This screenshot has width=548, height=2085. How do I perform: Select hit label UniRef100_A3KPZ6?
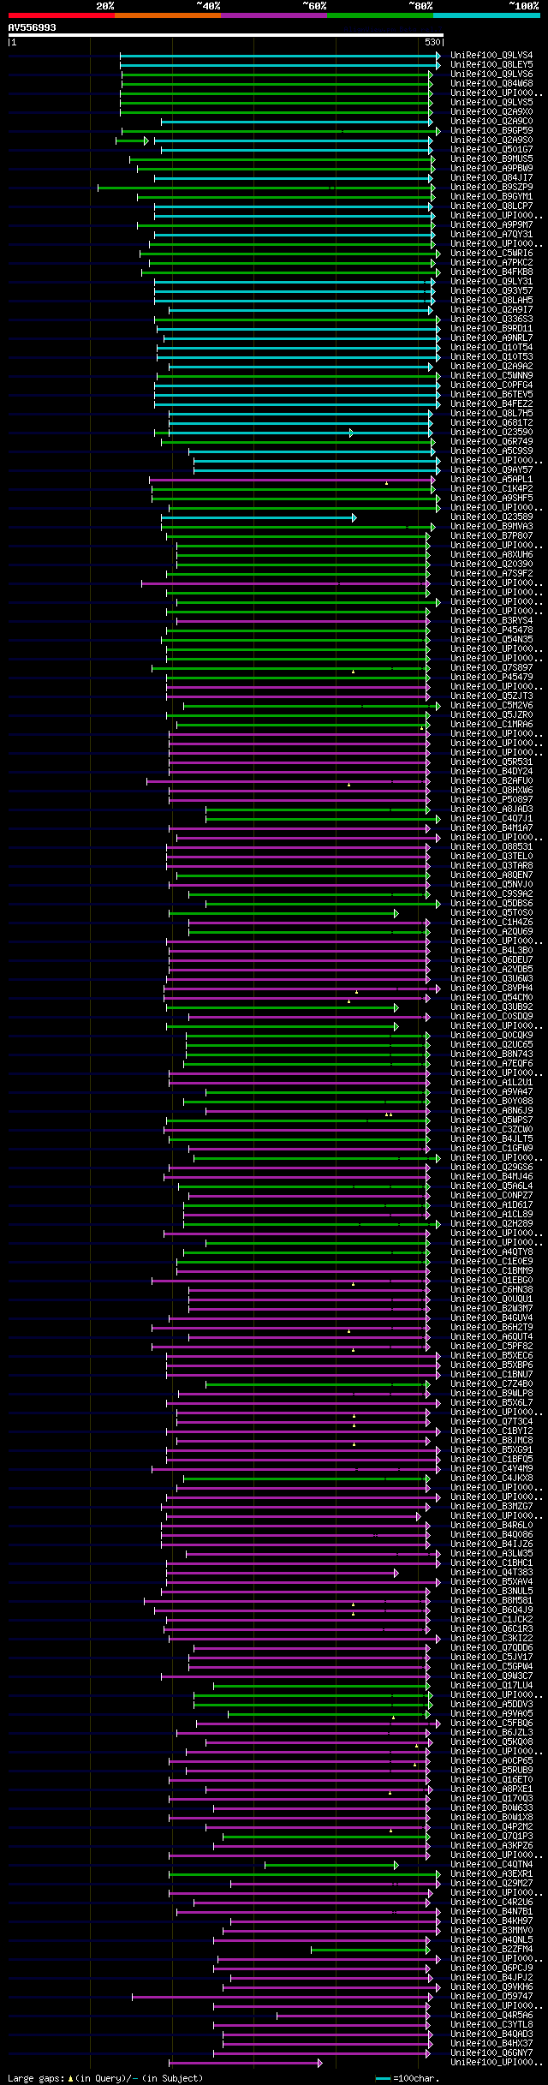click(491, 1845)
